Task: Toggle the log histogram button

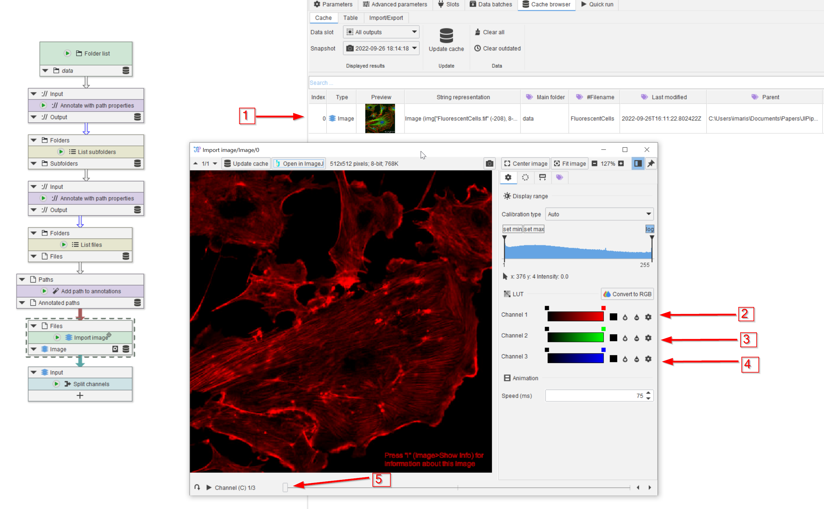Action: point(649,229)
